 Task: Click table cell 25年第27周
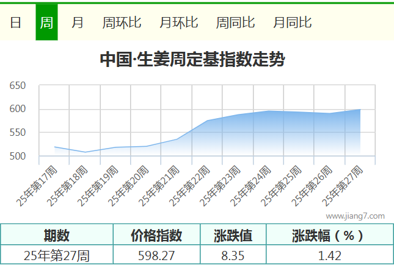point(57,256)
